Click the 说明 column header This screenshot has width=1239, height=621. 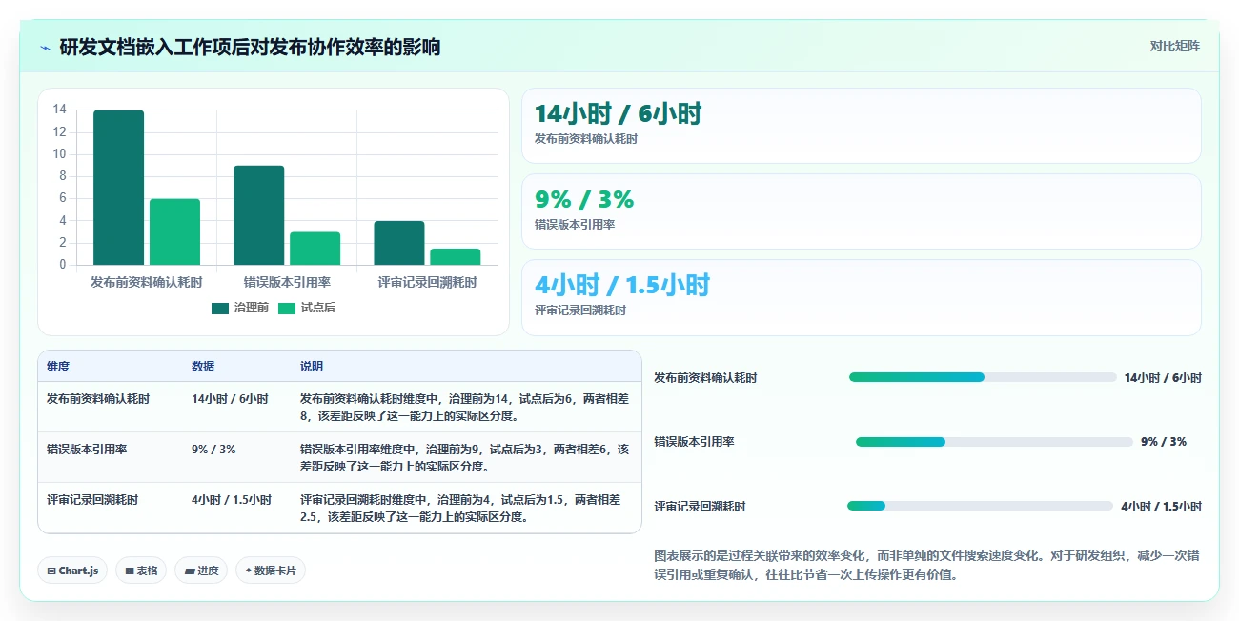coord(312,367)
